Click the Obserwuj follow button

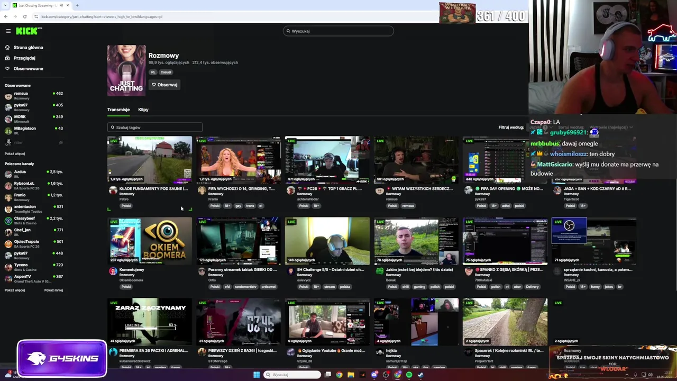(x=164, y=85)
